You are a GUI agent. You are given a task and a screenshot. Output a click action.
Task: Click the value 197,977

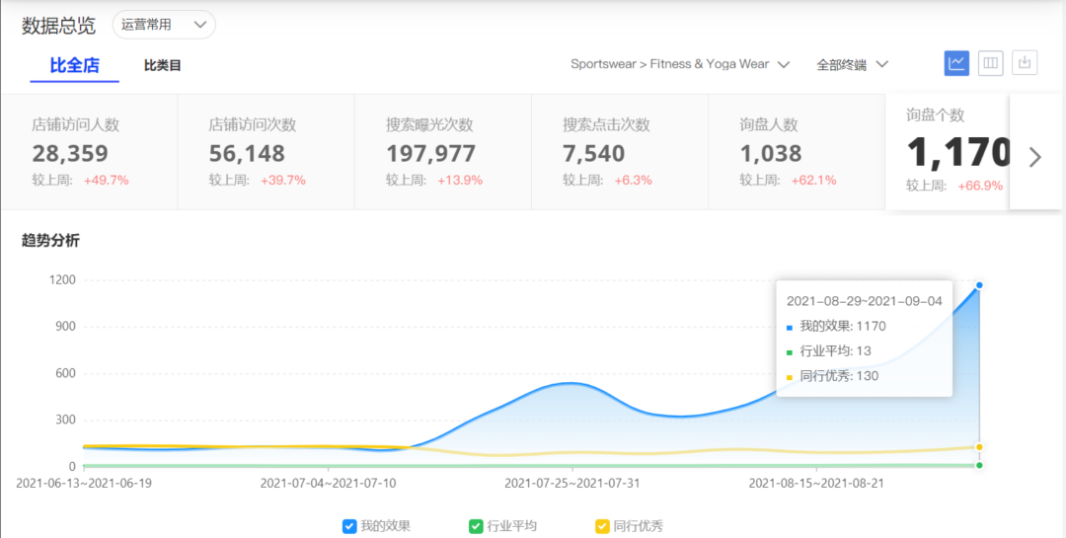click(431, 154)
